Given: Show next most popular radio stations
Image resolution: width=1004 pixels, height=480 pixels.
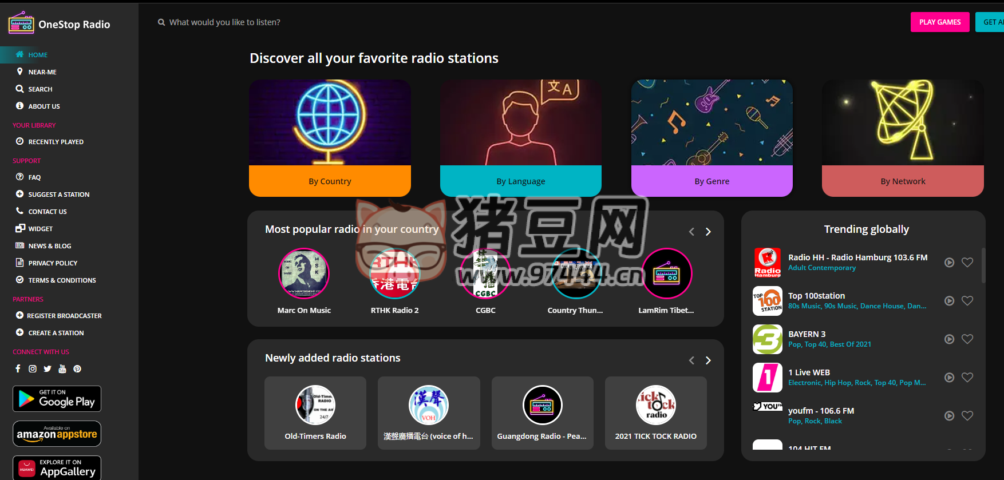Looking at the screenshot, I should [x=708, y=232].
